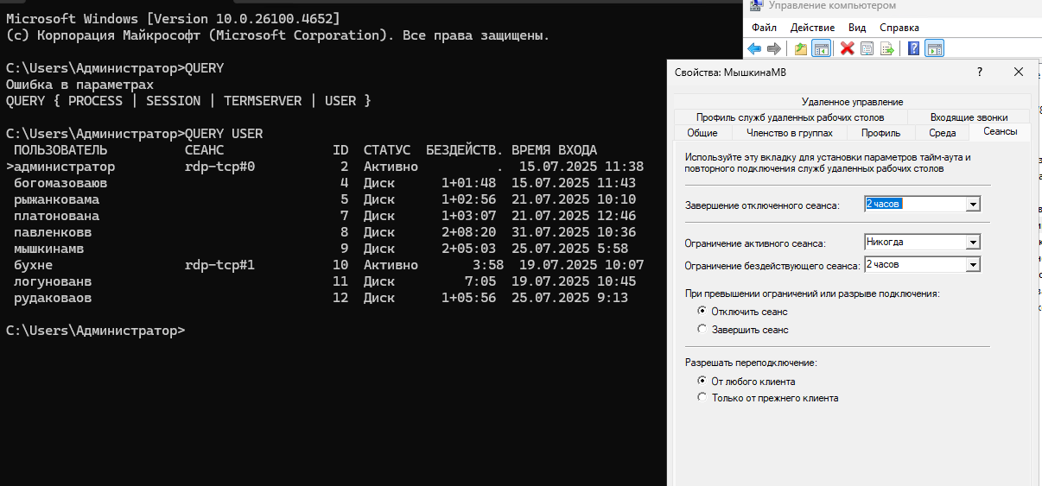
Task: Select Завершить сеанс radio button
Action: click(702, 329)
